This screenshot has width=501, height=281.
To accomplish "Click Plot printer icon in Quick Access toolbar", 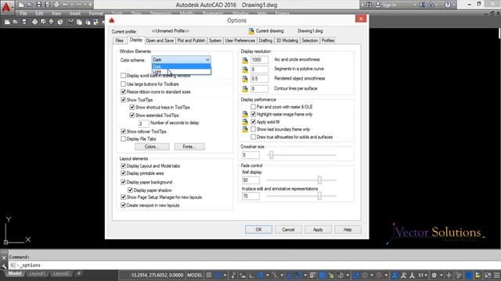I will pos(56,5).
